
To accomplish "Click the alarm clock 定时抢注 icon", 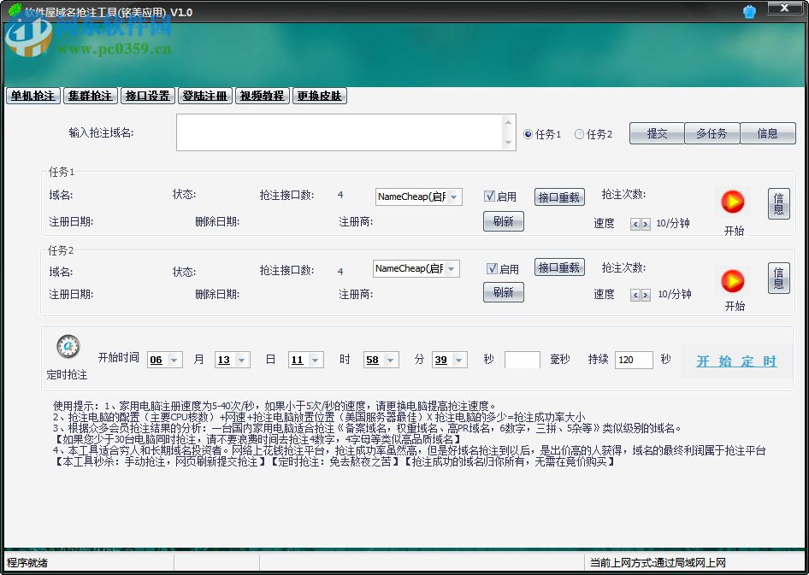I will pyautogui.click(x=68, y=345).
